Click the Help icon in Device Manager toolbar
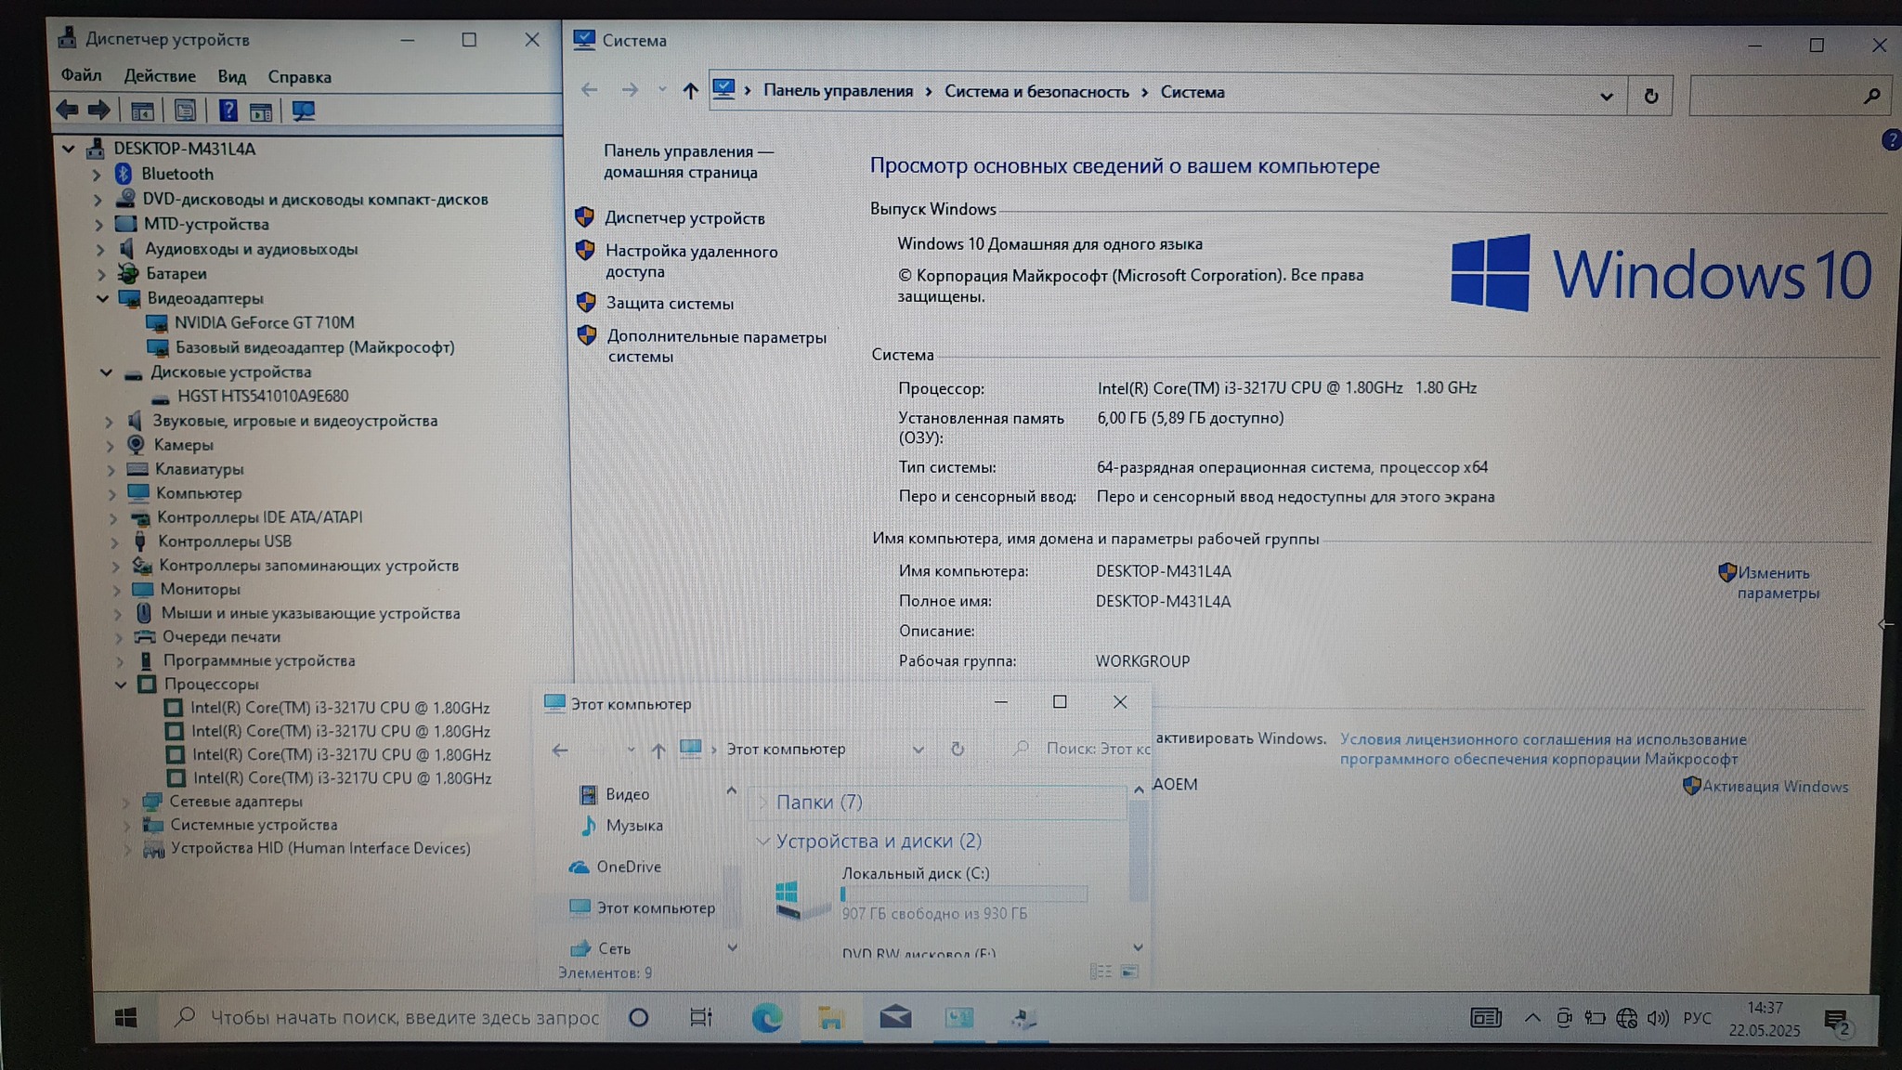The image size is (1902, 1070). [228, 111]
